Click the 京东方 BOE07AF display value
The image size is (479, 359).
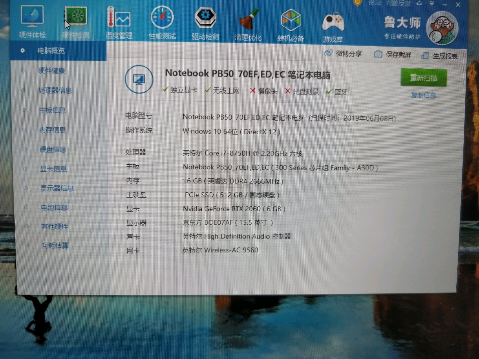tap(228, 222)
